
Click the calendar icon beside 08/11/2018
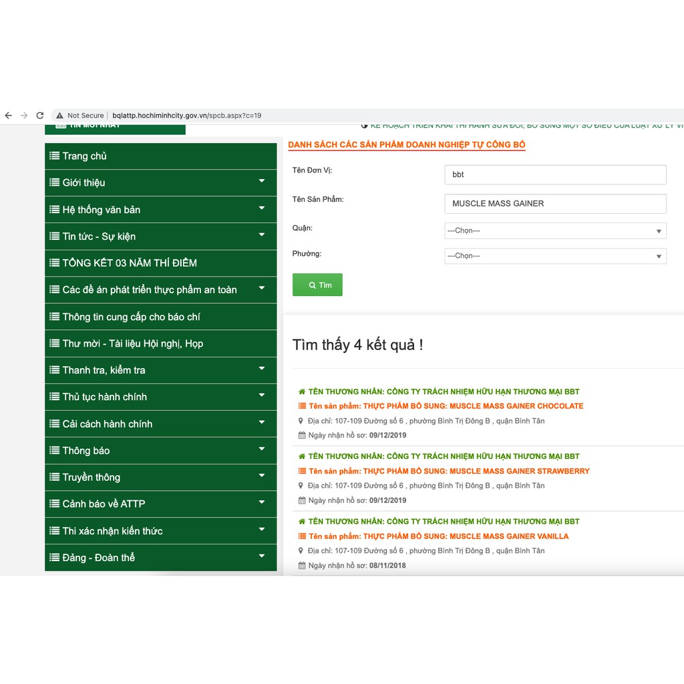(x=302, y=565)
